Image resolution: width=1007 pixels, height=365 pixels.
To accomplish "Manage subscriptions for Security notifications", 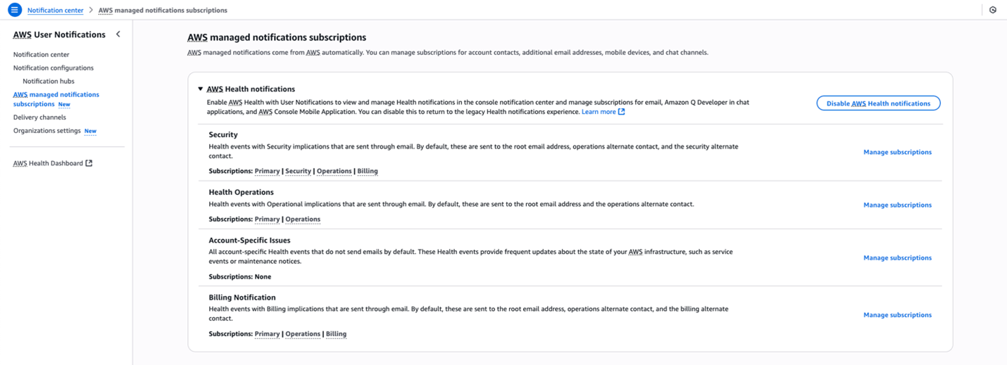I will [897, 152].
